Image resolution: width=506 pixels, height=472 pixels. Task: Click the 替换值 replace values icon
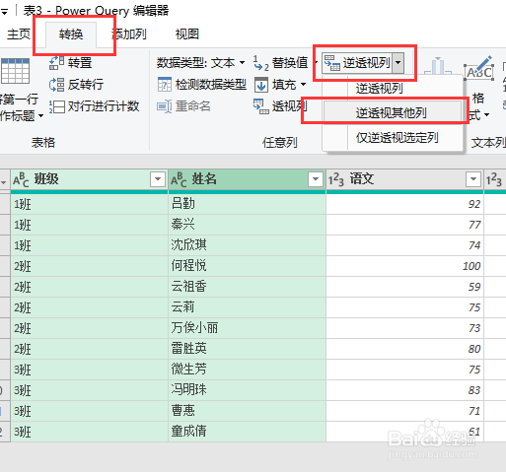pyautogui.click(x=261, y=63)
